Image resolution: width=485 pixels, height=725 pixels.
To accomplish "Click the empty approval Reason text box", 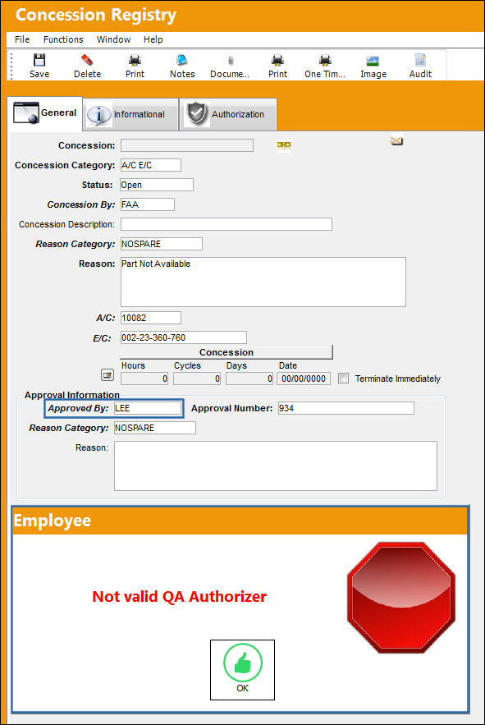I will click(x=276, y=466).
